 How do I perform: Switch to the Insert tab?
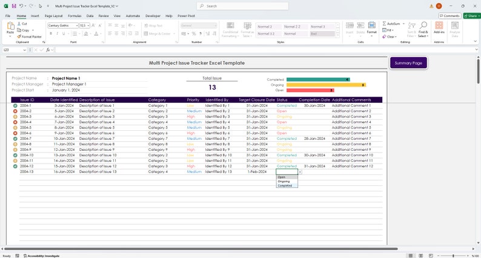pos(35,16)
